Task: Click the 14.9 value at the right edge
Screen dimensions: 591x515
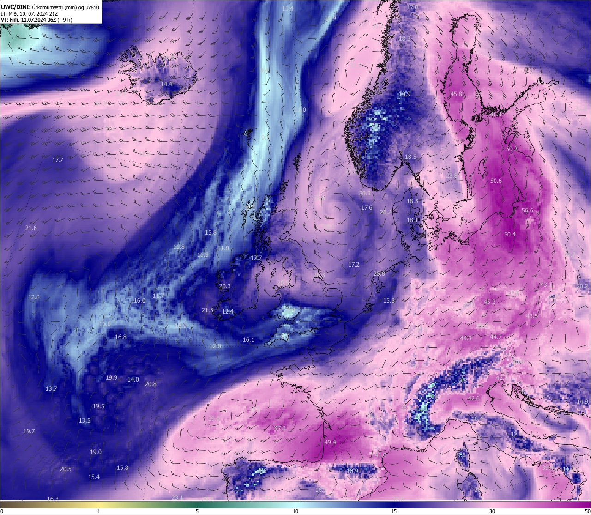Action: pyautogui.click(x=582, y=401)
